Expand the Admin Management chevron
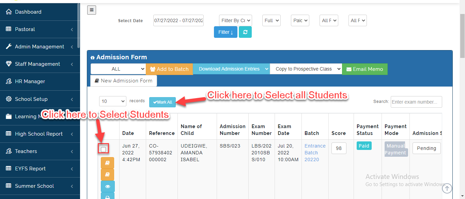Image resolution: width=465 pixels, height=199 pixels. click(72, 47)
